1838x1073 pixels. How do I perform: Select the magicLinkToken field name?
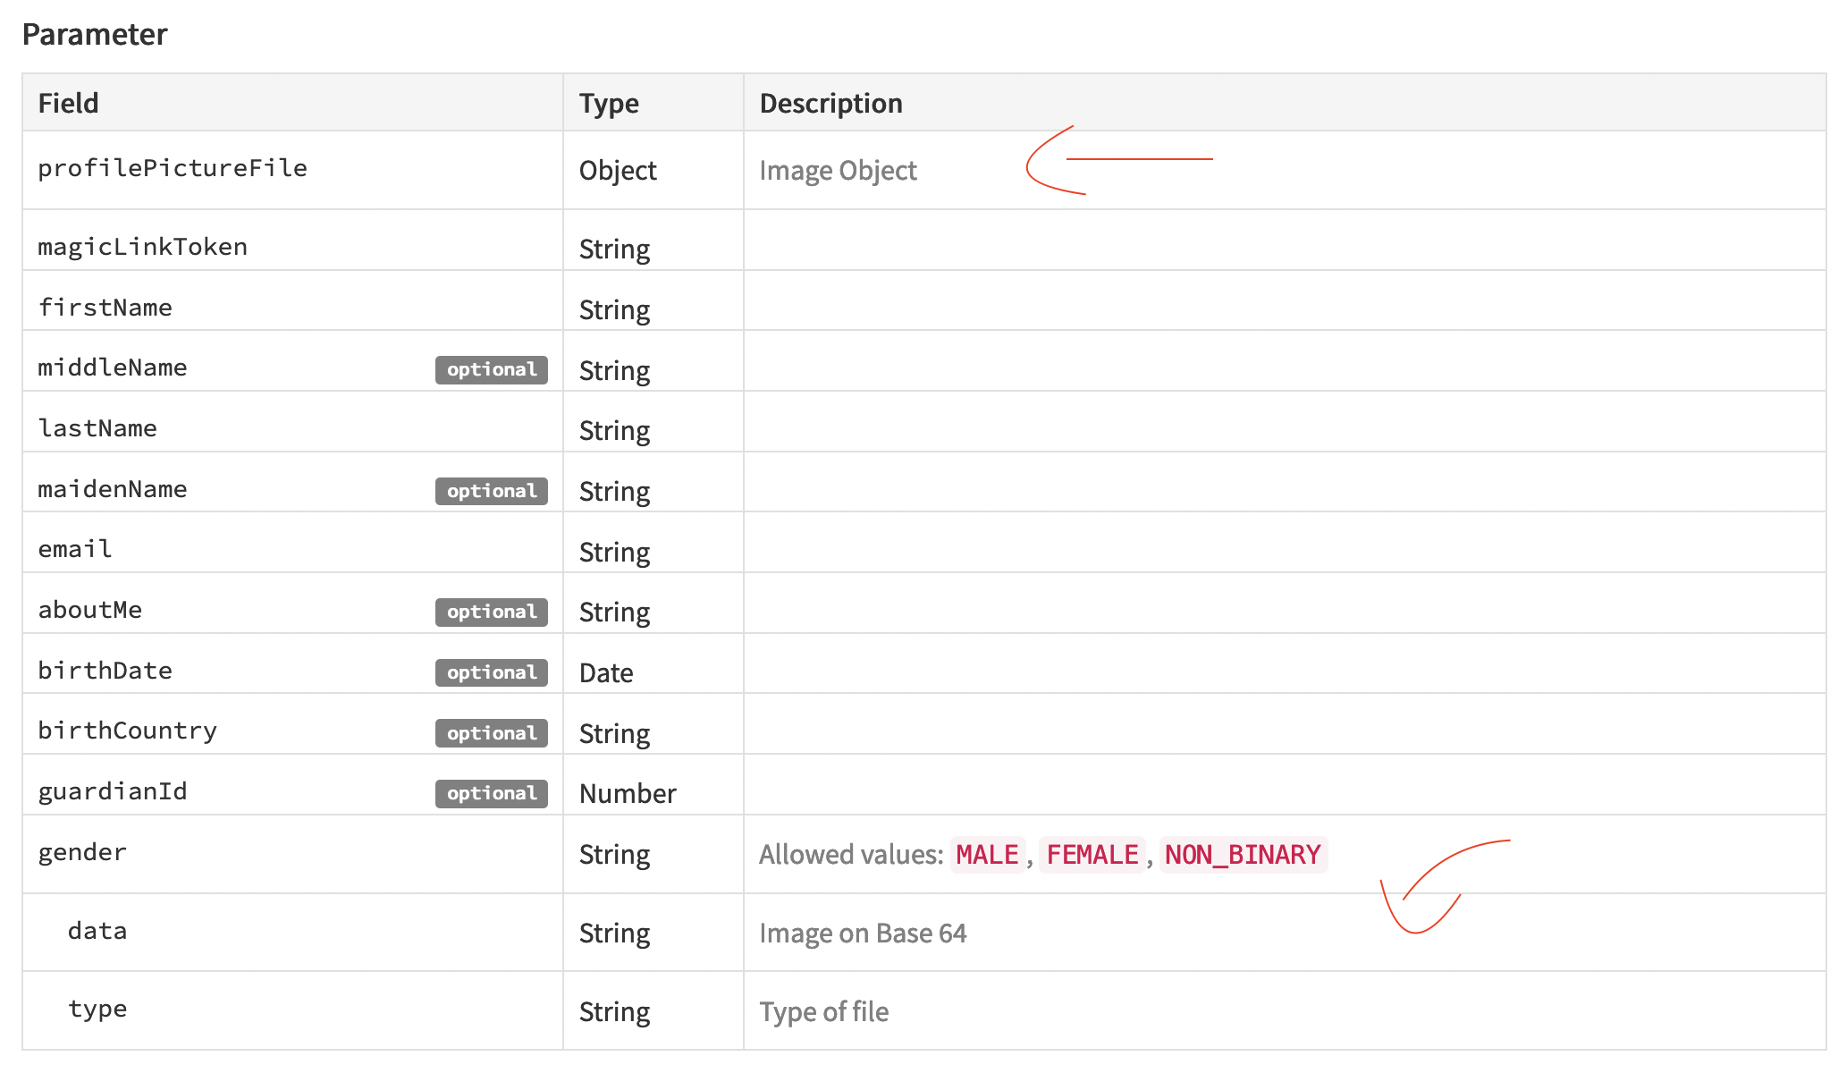[143, 247]
